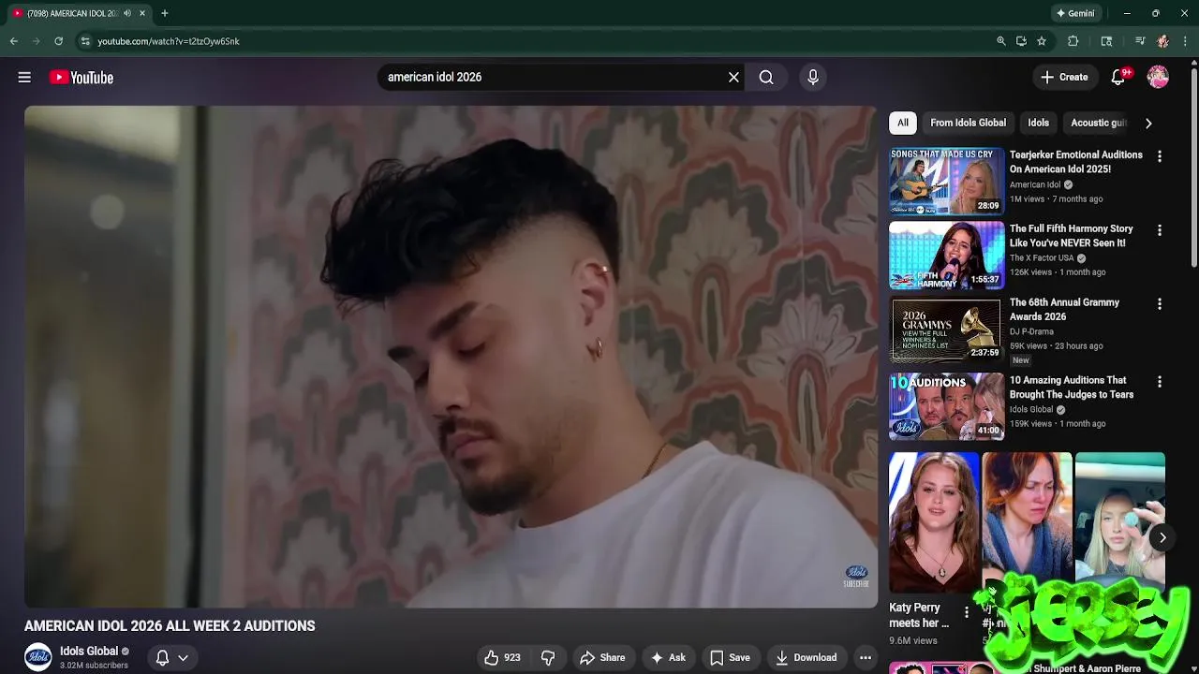Select the American Idol 2026 browser tab
Image resolution: width=1199 pixels, height=674 pixels.
point(73,13)
